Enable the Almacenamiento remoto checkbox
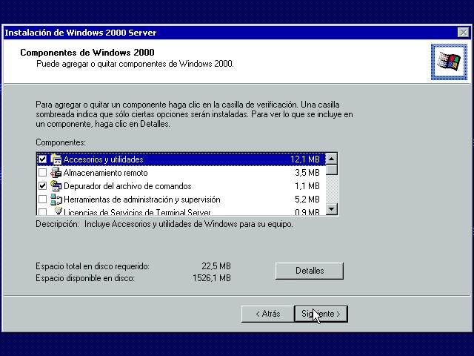Image resolution: width=474 pixels, height=356 pixels. (x=43, y=173)
